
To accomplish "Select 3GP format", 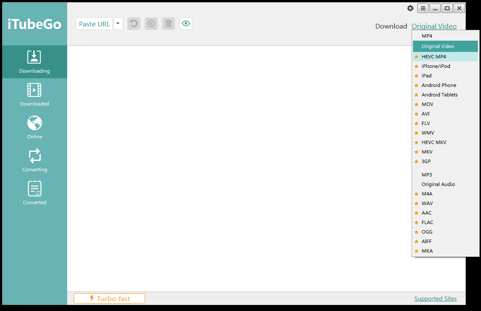I will coord(445,161).
